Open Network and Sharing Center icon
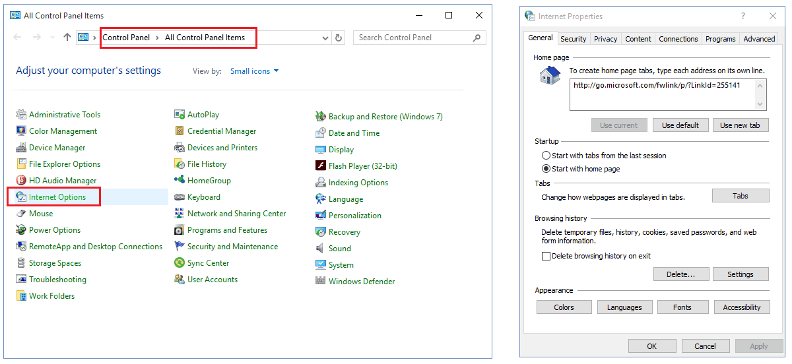 [180, 214]
